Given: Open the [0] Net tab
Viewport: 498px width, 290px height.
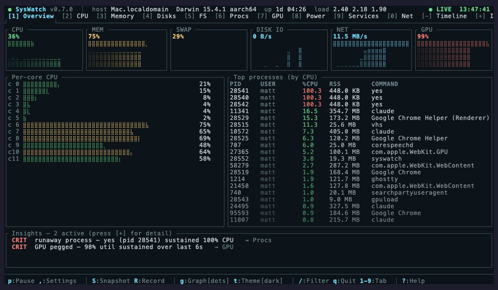Looking at the screenshot, I should (400, 16).
